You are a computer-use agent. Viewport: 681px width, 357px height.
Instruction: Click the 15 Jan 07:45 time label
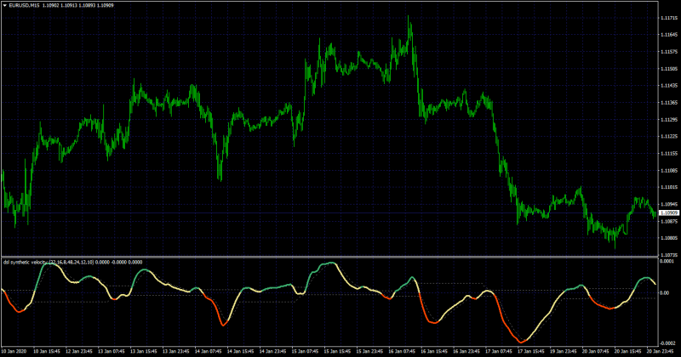coord(305,351)
